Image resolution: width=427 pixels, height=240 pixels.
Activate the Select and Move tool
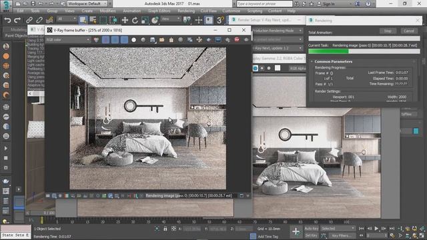[x=125, y=20]
